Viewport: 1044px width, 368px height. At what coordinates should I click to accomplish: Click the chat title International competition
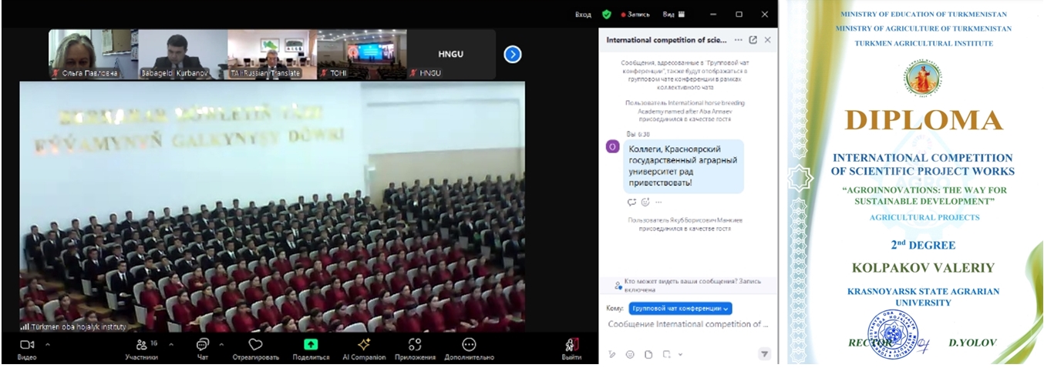coord(667,39)
